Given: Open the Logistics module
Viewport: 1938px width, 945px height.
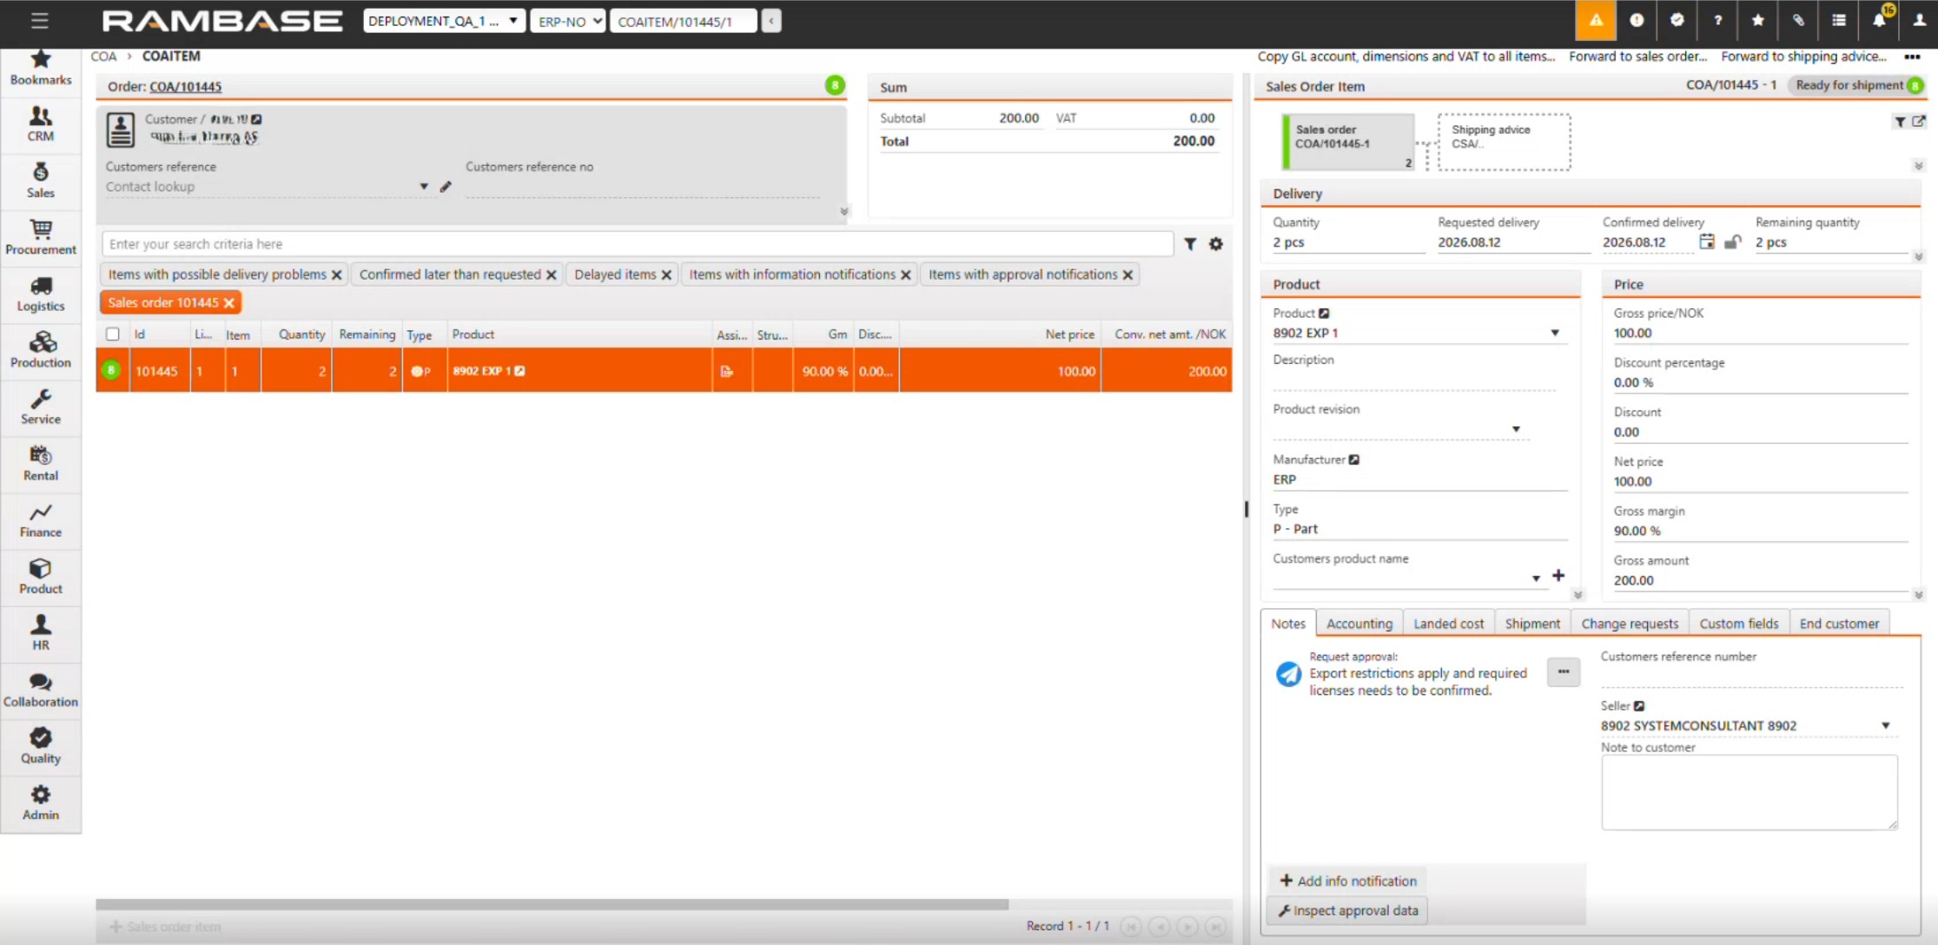Looking at the screenshot, I should [41, 294].
